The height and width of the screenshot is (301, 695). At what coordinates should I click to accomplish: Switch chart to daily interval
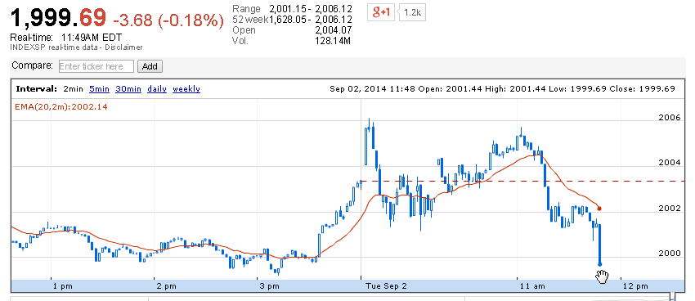click(x=157, y=89)
